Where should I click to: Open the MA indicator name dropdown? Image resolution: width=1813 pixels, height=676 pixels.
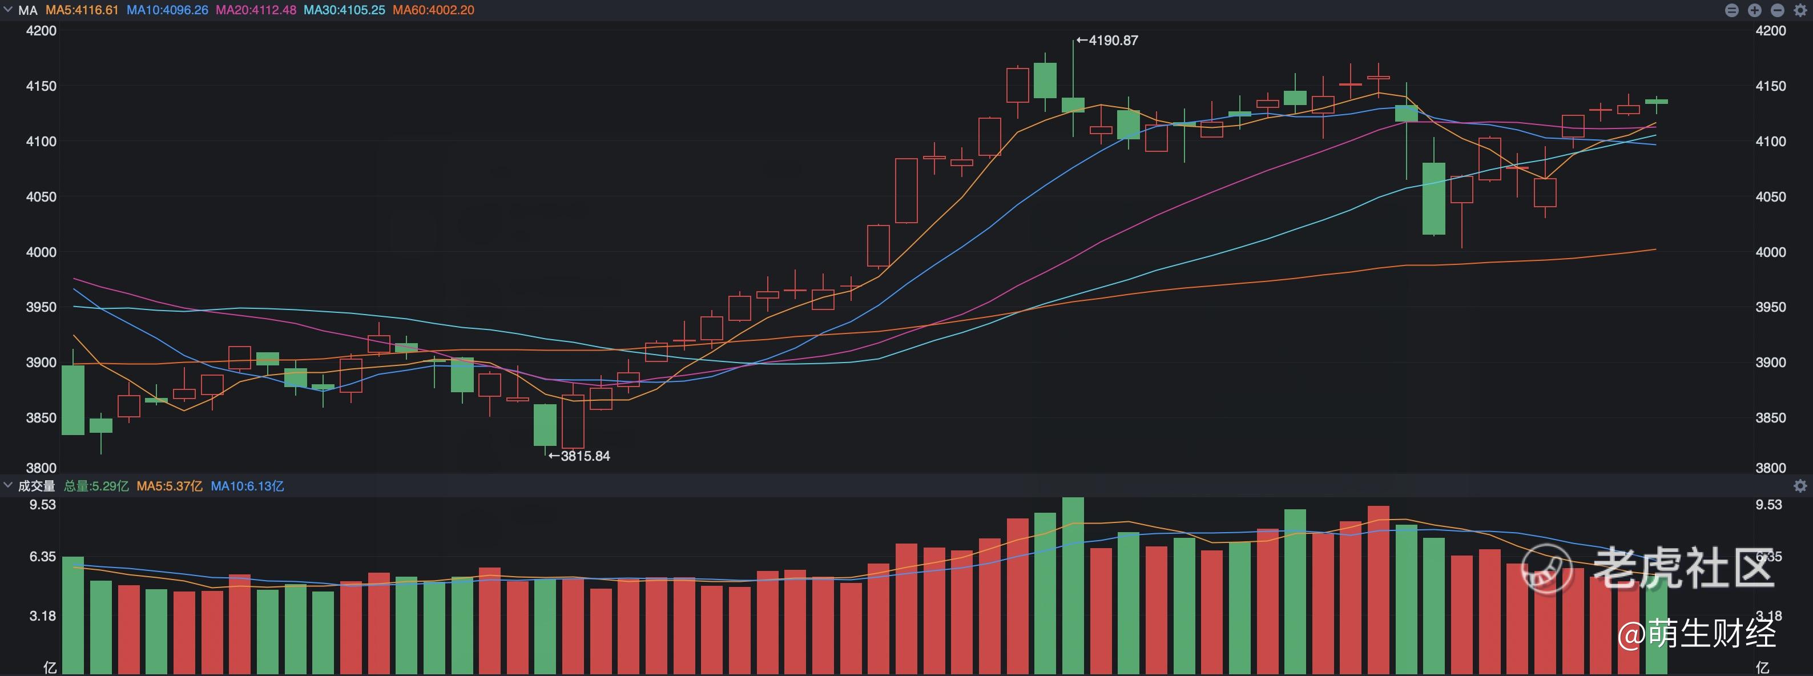[x=27, y=10]
